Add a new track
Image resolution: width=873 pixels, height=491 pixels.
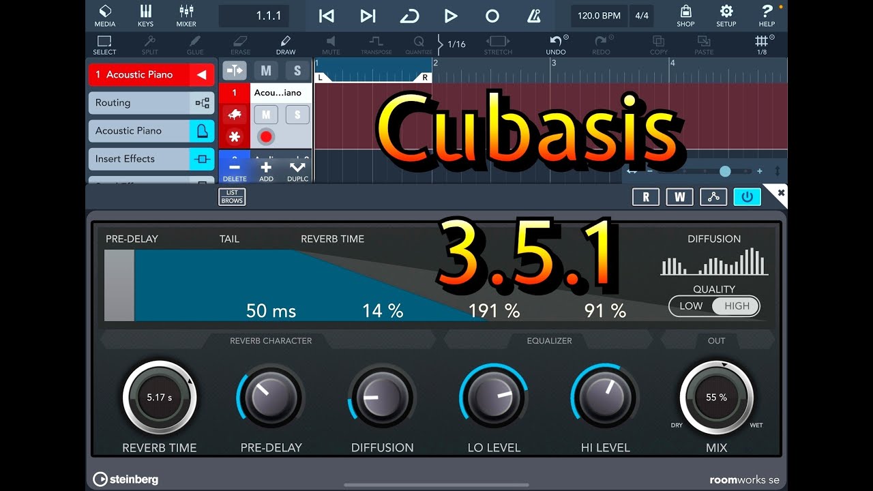(x=266, y=171)
